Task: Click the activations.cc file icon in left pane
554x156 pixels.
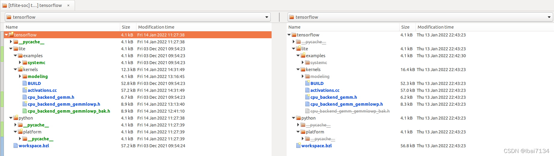Action: point(25,90)
